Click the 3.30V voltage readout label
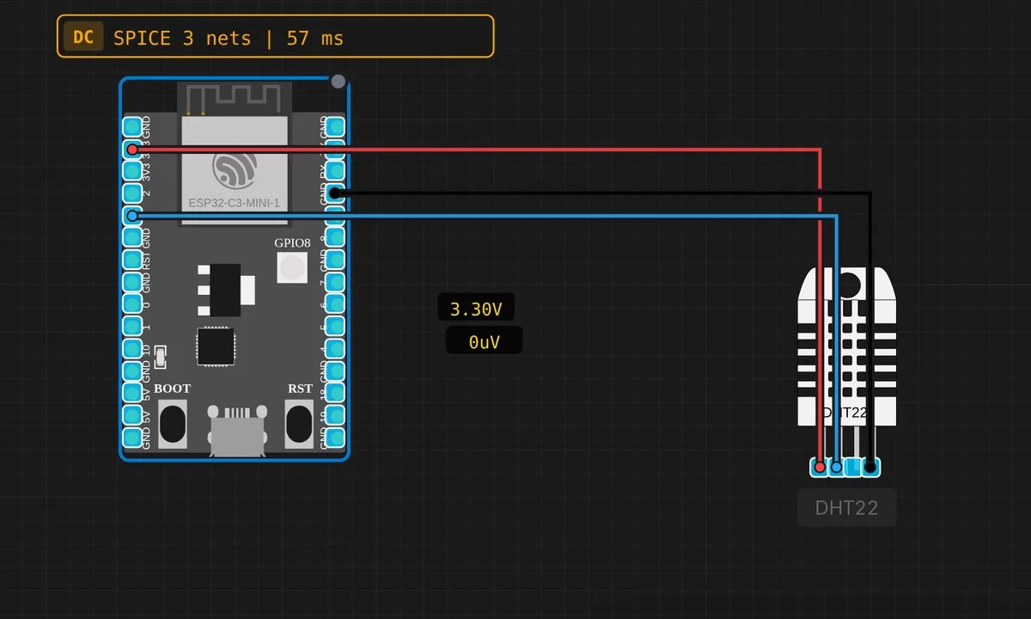 (477, 309)
